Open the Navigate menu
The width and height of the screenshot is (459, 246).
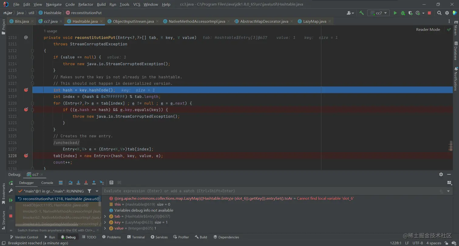(54, 5)
